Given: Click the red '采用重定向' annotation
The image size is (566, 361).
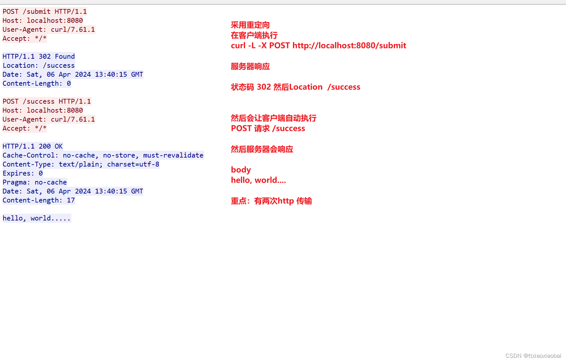Looking at the screenshot, I should tap(250, 25).
